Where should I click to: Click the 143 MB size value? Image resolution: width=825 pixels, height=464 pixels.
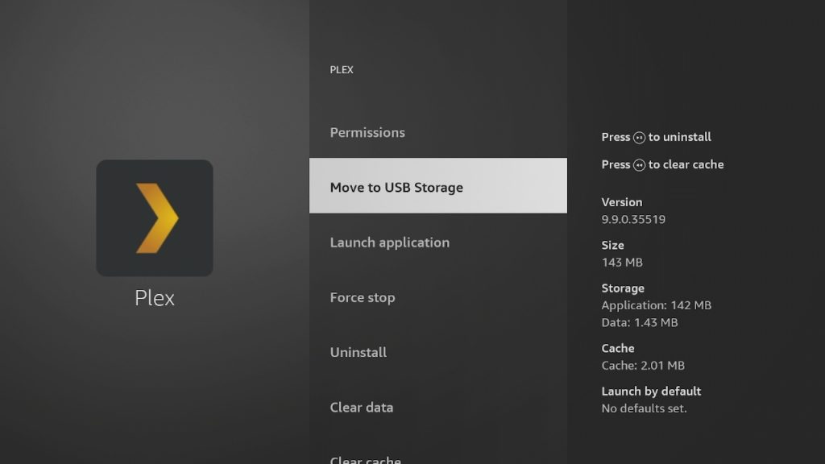point(622,263)
